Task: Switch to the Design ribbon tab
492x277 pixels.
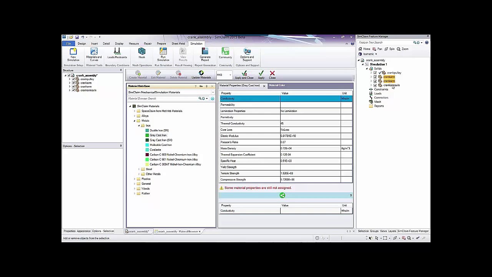Action: click(x=82, y=43)
